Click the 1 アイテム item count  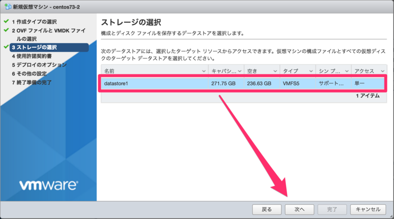pyautogui.click(x=367, y=95)
